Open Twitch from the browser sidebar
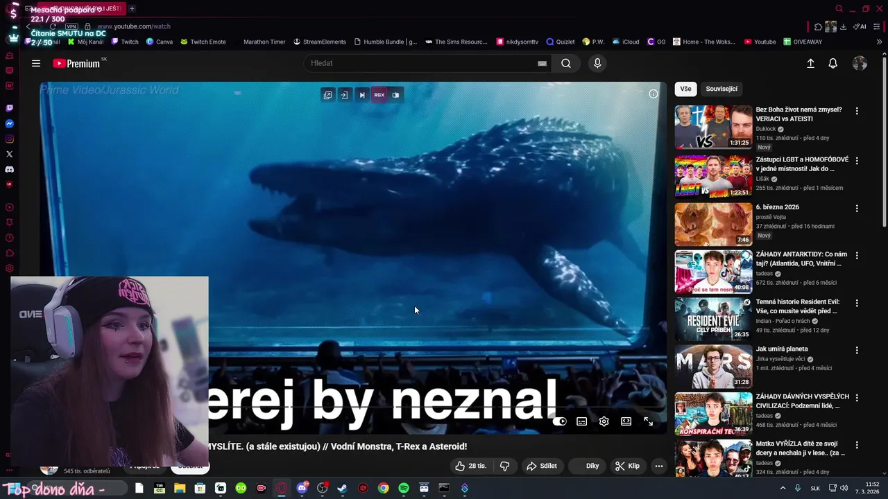 (x=9, y=108)
